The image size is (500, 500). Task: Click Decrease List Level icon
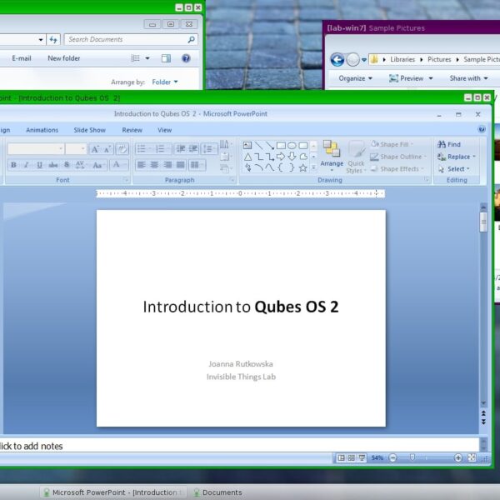[x=181, y=149]
